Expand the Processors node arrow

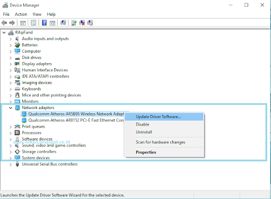tap(11, 133)
